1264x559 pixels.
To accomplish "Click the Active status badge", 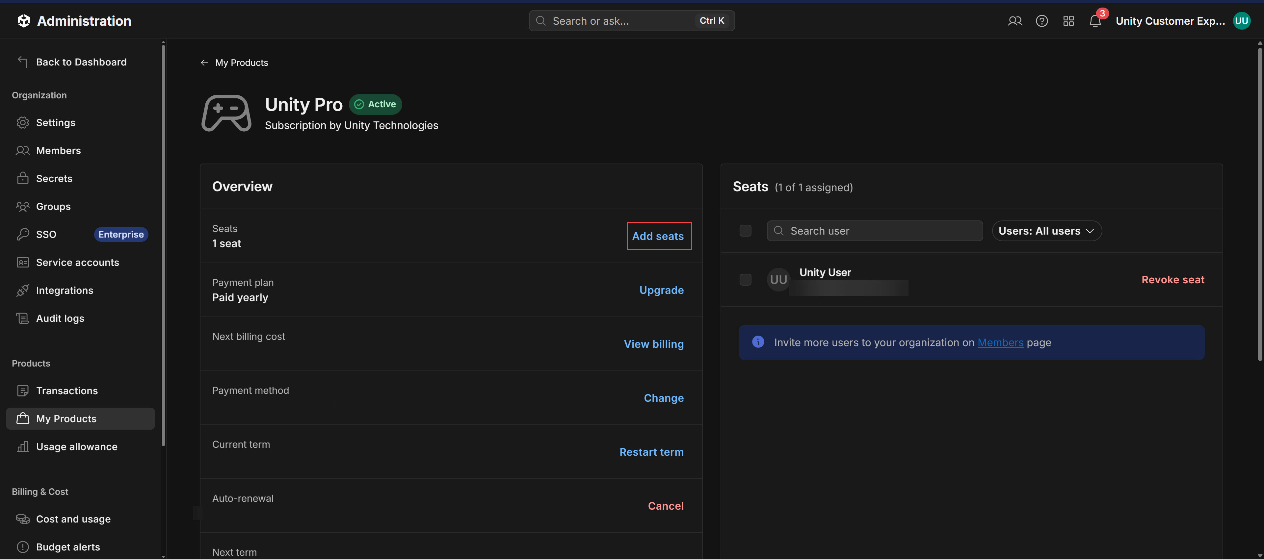I will [375, 104].
